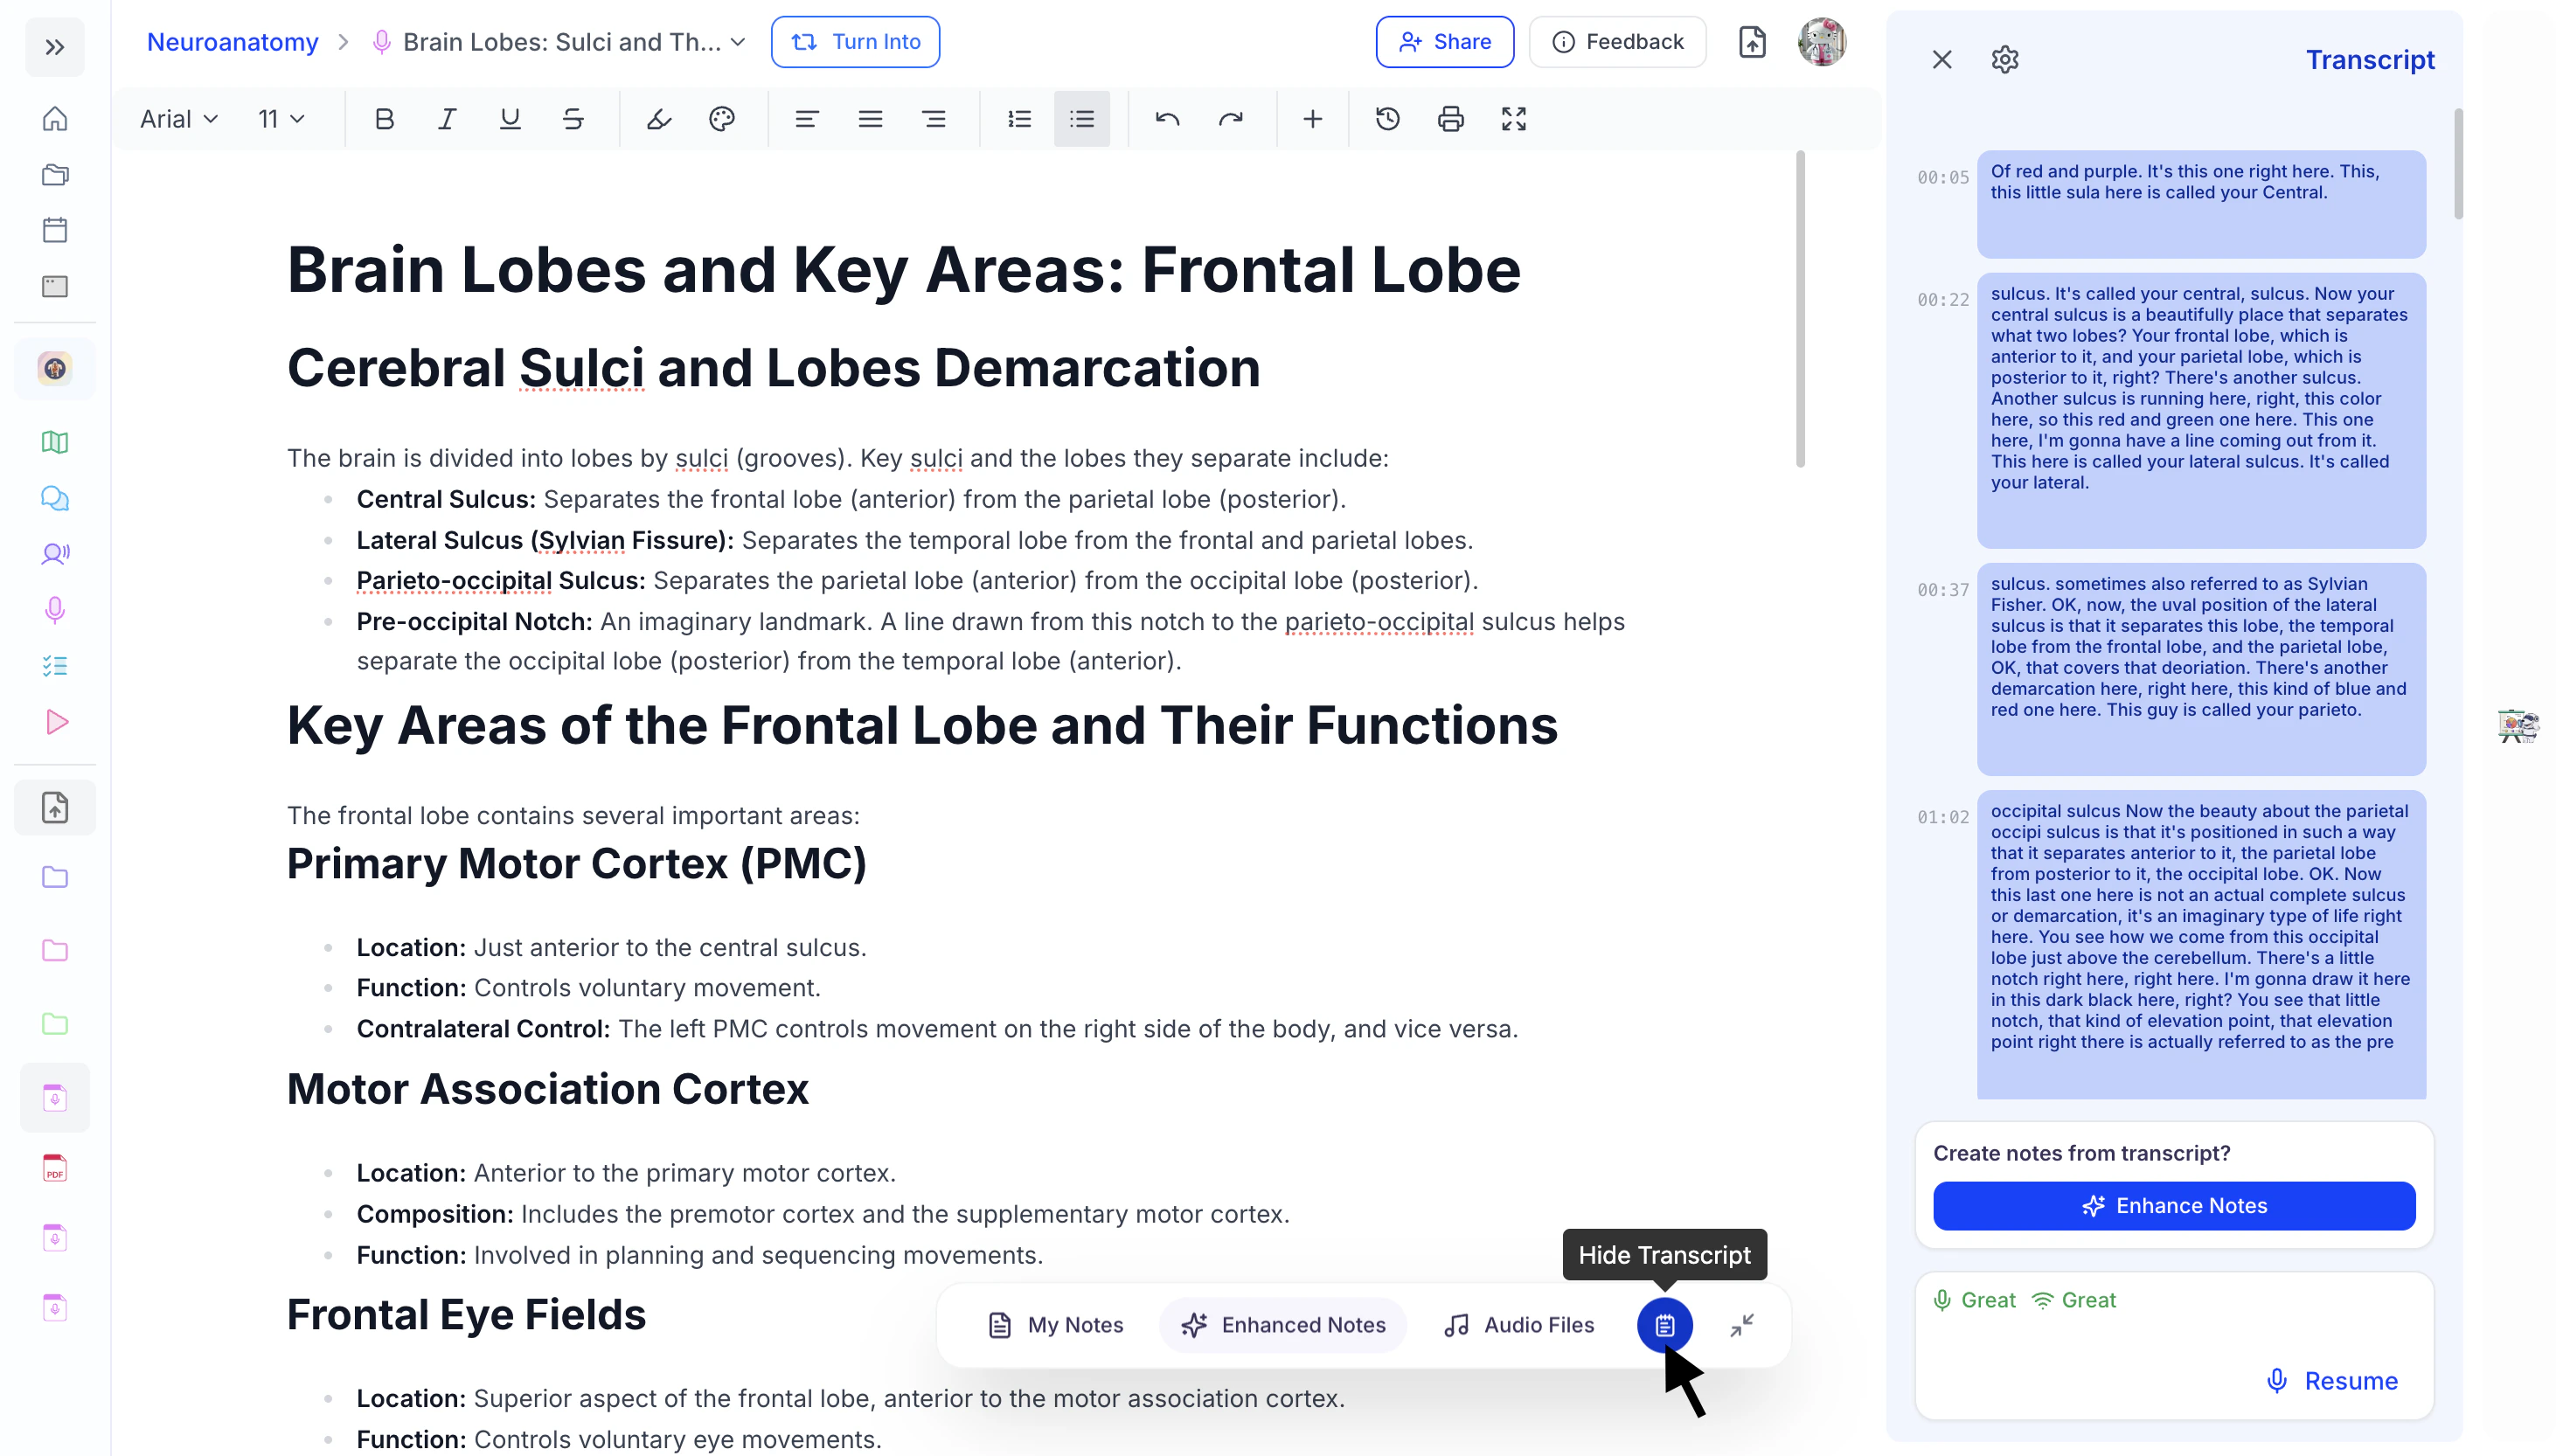Toggle the bulleted list button

(x=1081, y=119)
